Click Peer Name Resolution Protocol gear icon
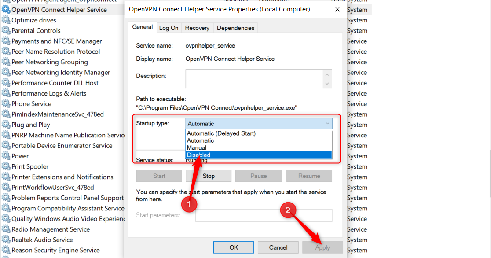 point(6,52)
